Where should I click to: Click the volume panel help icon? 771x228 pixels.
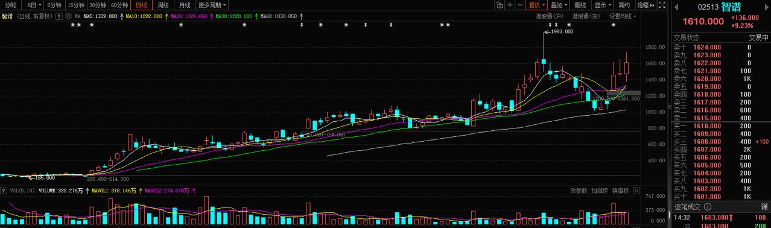pyautogui.click(x=4, y=191)
